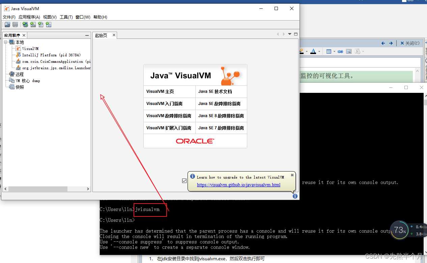Select the 本地 (Local) node
Viewport: 427px width, 263px height.
[17, 42]
